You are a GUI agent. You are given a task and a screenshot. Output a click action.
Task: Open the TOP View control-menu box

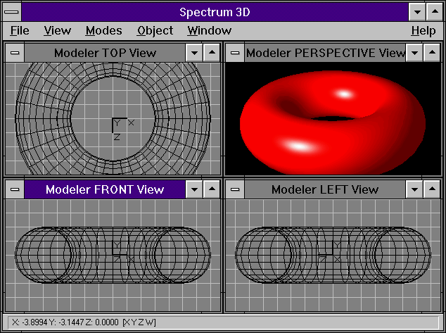point(15,53)
